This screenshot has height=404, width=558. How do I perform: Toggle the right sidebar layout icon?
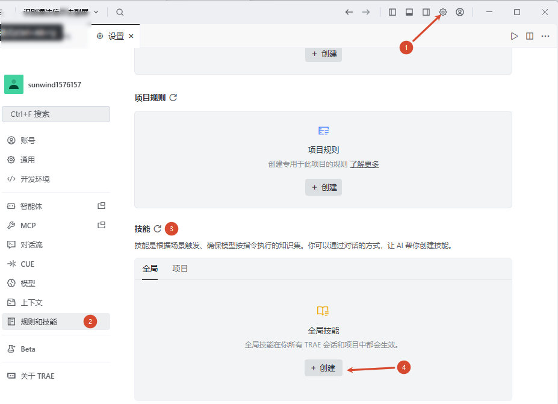point(426,12)
